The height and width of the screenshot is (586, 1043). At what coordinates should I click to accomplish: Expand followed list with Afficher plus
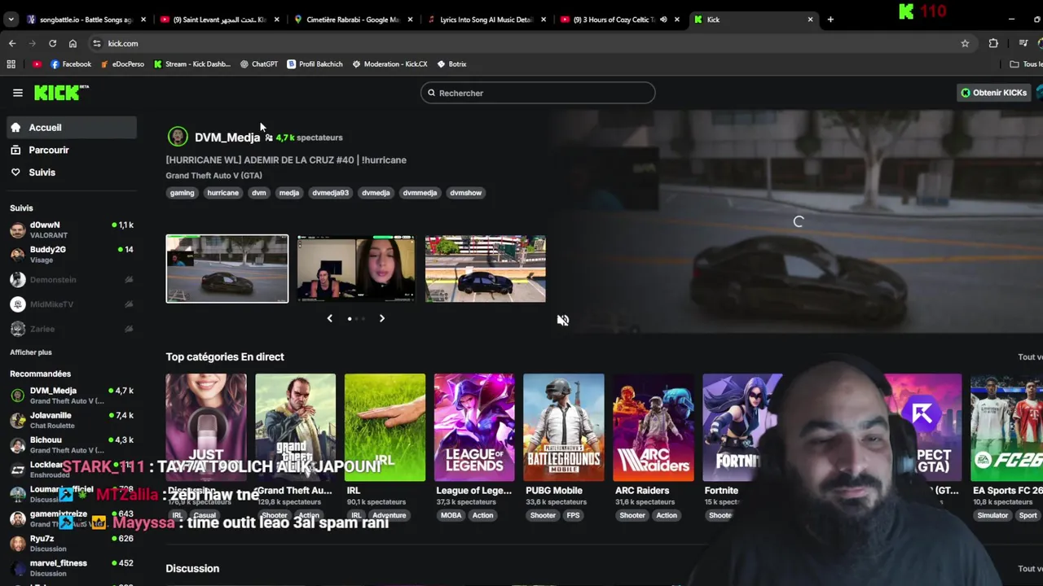[31, 352]
